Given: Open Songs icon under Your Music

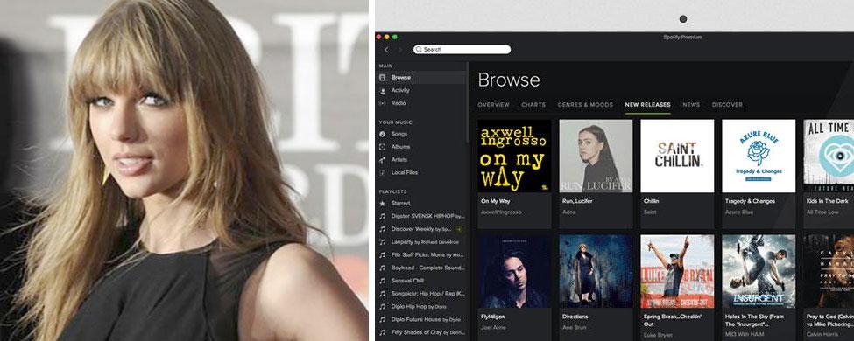Looking at the screenshot, I should tap(383, 134).
